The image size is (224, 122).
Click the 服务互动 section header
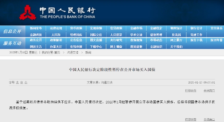(12, 43)
